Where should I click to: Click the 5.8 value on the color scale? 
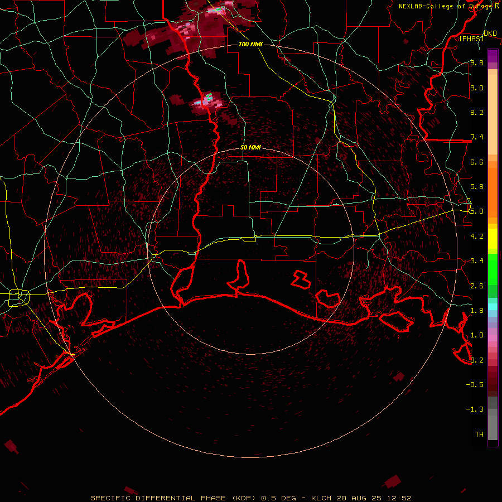click(477, 187)
